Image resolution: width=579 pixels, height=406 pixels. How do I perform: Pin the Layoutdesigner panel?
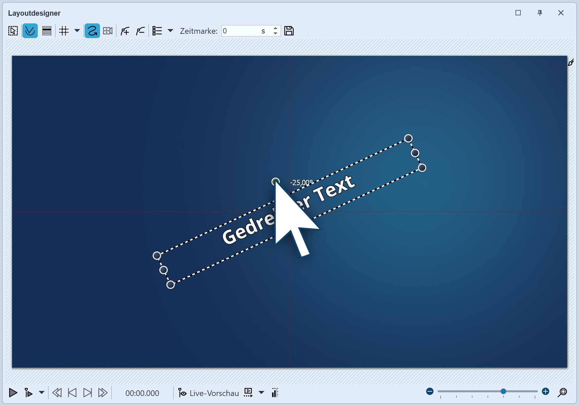[x=540, y=13]
